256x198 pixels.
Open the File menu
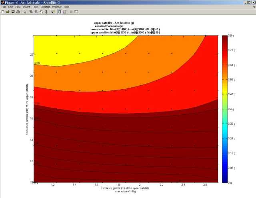point(4,7)
